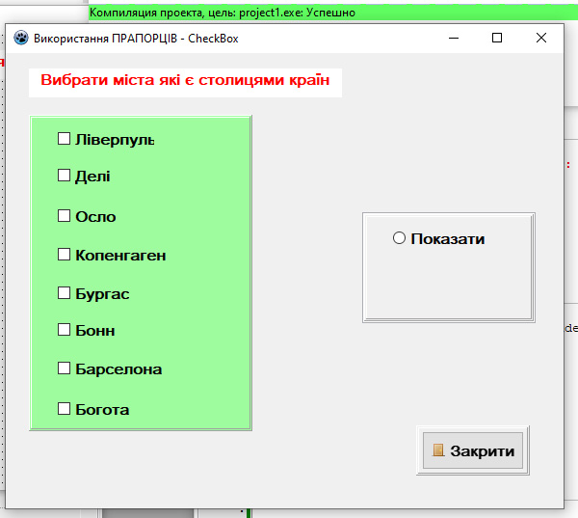578x518 pixels.
Task: Mark the Бонн checkbox
Action: point(65,330)
